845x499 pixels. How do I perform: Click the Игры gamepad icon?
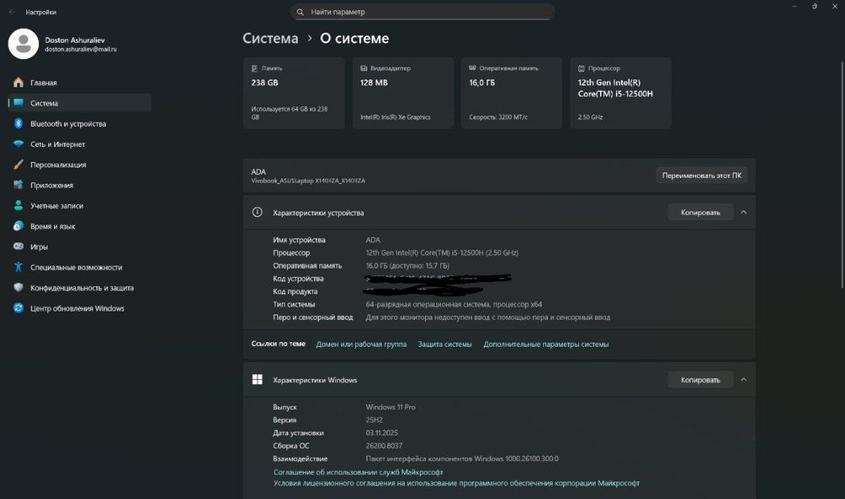[19, 246]
